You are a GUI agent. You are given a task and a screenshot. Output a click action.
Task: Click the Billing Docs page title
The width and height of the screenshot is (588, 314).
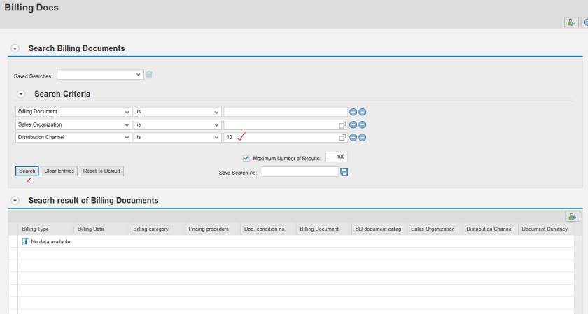[31, 8]
